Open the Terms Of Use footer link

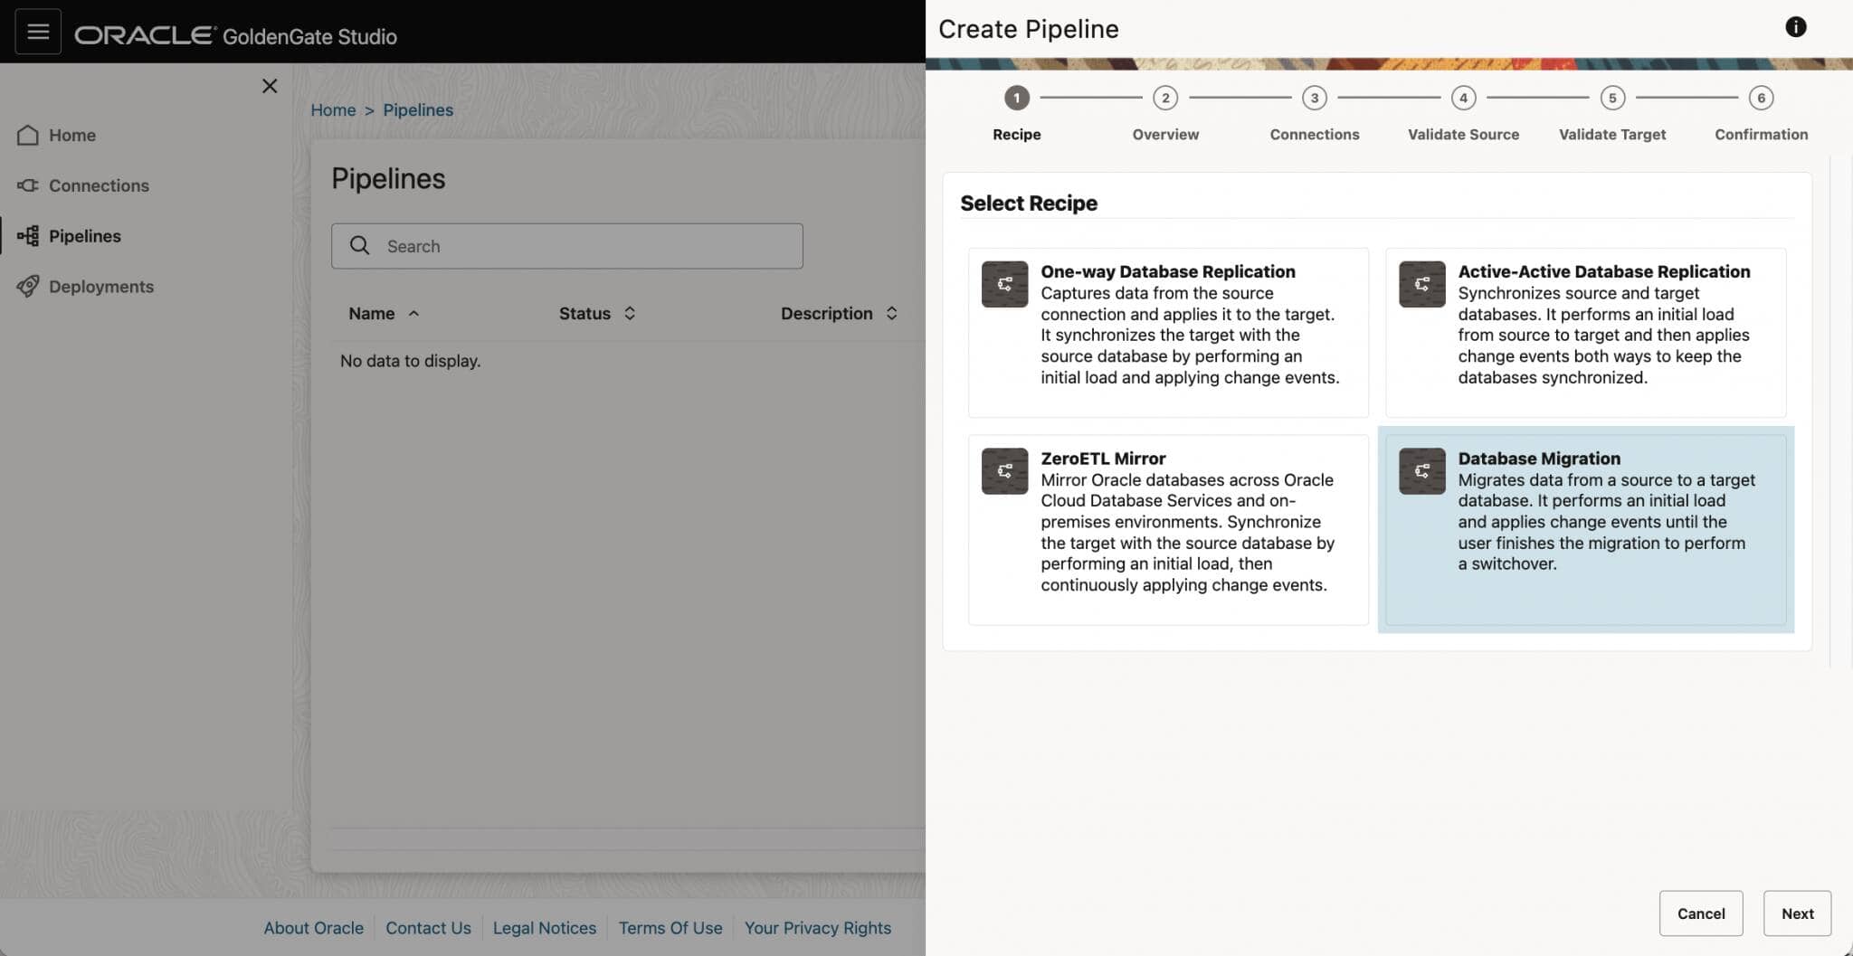[x=670, y=928]
